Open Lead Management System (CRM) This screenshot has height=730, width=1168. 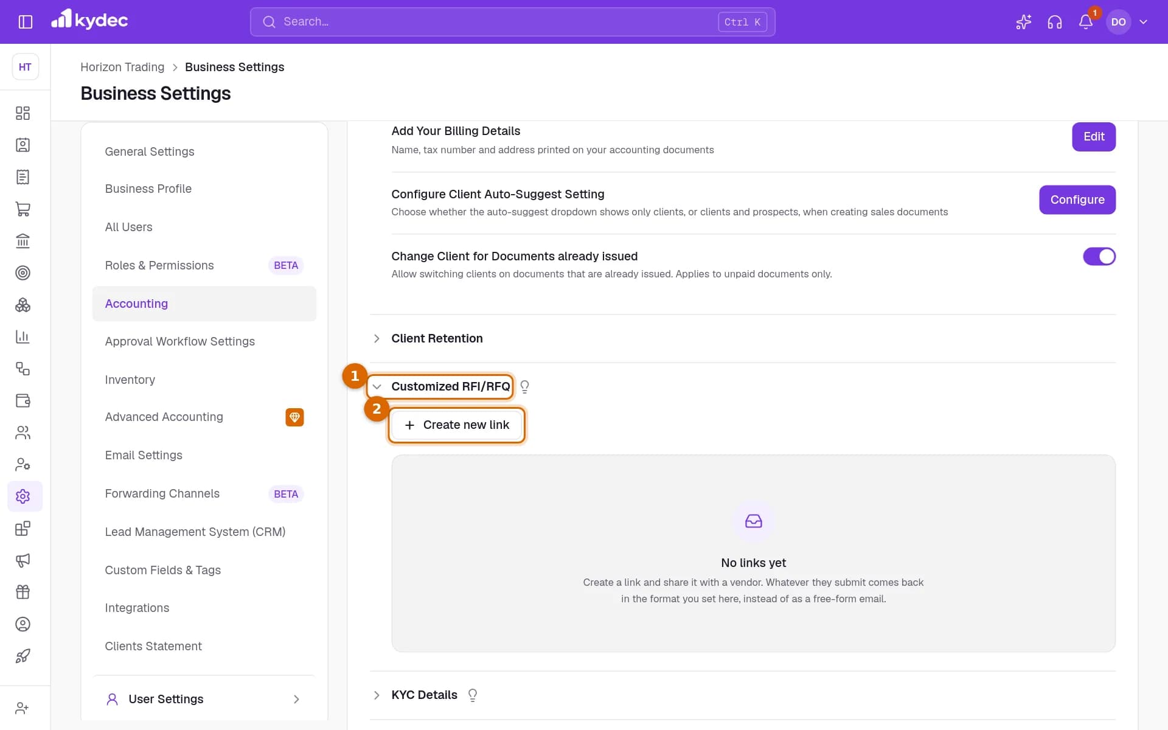(204, 532)
